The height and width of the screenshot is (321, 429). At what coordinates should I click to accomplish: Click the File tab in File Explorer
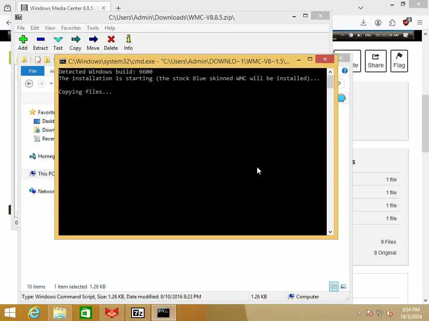pos(33,71)
